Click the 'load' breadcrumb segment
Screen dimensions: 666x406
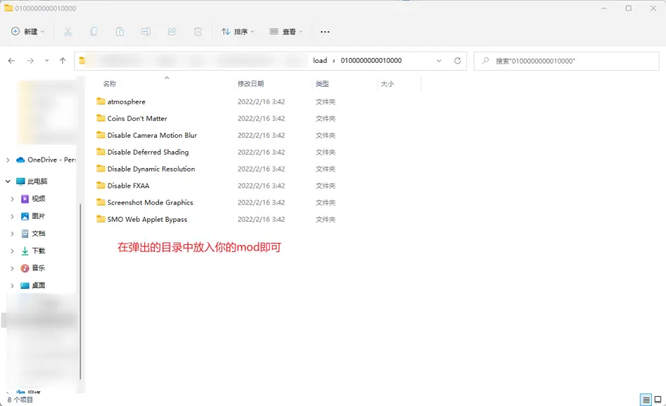[320, 61]
